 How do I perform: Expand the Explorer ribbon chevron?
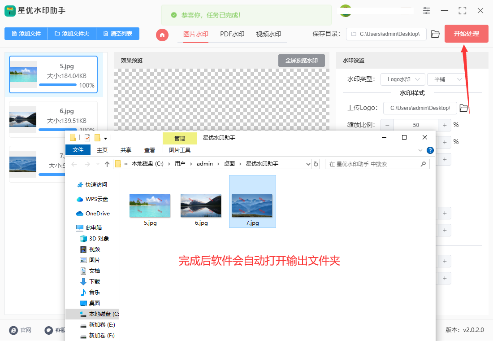click(420, 150)
